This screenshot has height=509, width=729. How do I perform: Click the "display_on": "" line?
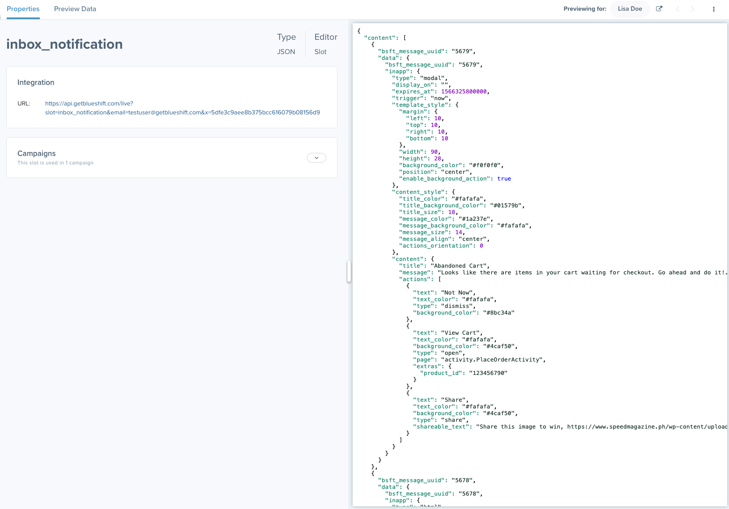coord(422,85)
